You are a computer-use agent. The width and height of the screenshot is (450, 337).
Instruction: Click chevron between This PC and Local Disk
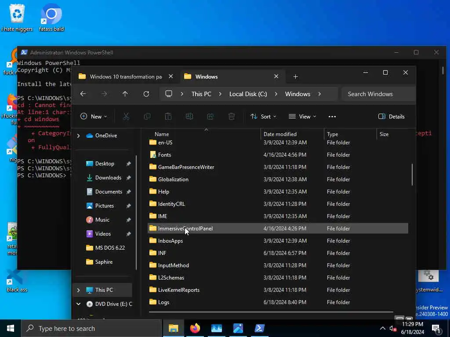coord(220,94)
